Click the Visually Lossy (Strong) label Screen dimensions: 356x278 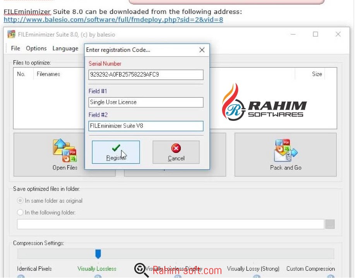click(253, 269)
